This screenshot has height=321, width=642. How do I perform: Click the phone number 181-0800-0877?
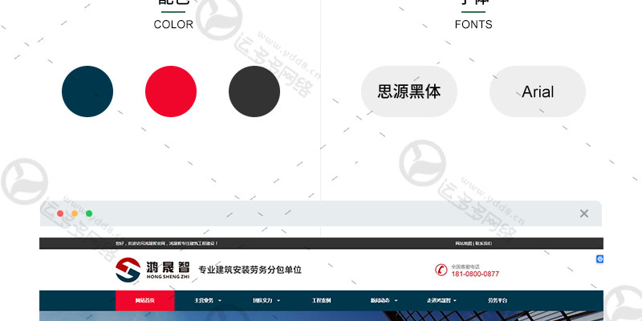475,274
